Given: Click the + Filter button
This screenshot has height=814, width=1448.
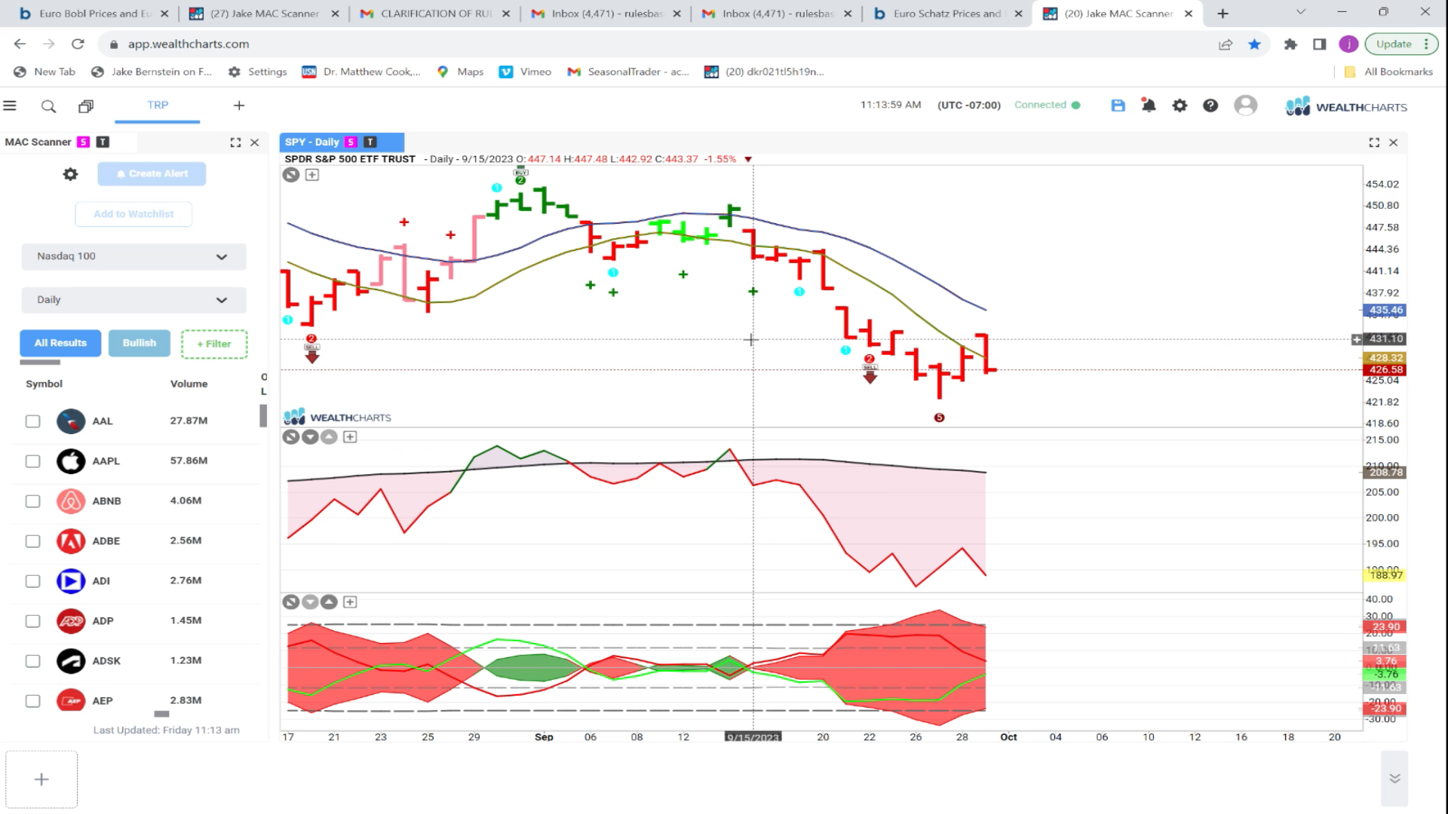Looking at the screenshot, I should tap(214, 344).
